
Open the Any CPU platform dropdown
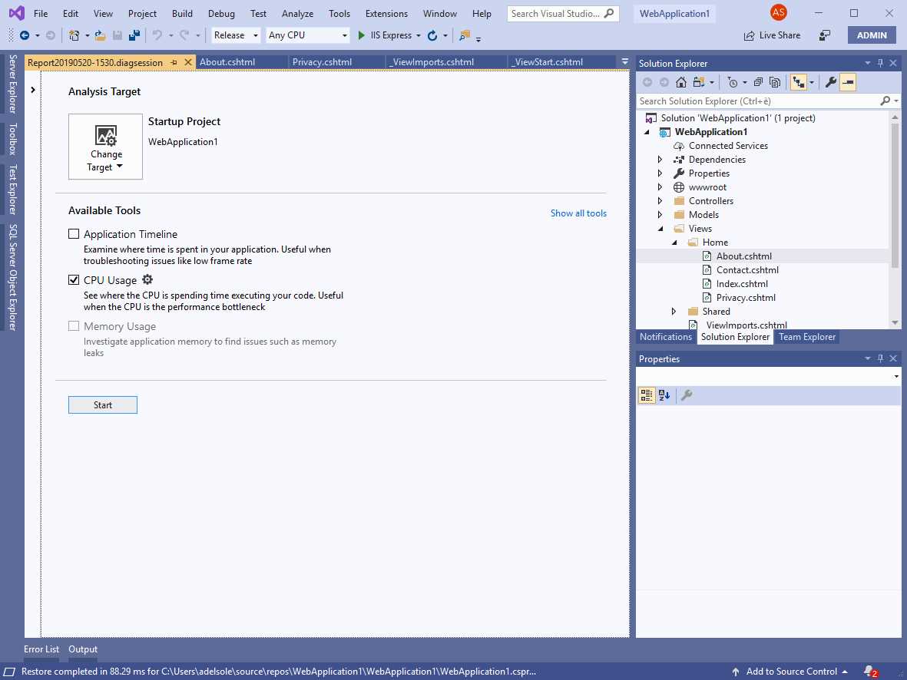pos(306,35)
